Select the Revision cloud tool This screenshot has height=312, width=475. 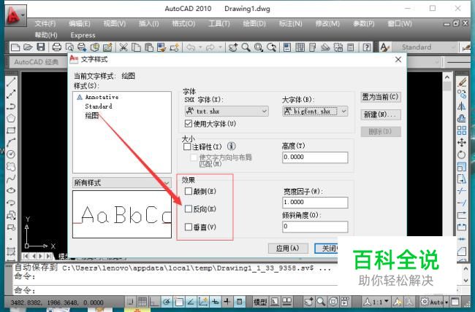[x=11, y=167]
